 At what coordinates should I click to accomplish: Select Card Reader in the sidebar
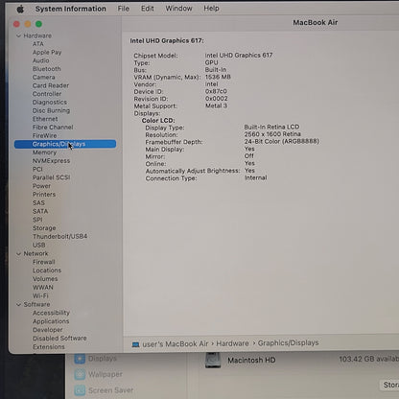pyautogui.click(x=51, y=85)
